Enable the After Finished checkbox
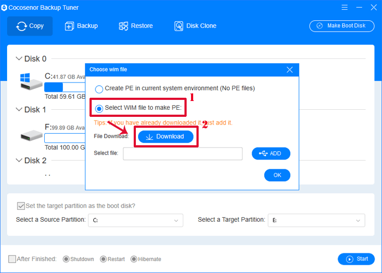This screenshot has height=273, width=382. point(12,259)
